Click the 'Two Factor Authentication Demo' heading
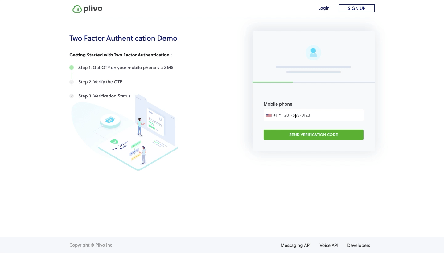The width and height of the screenshot is (444, 253). 123,38
